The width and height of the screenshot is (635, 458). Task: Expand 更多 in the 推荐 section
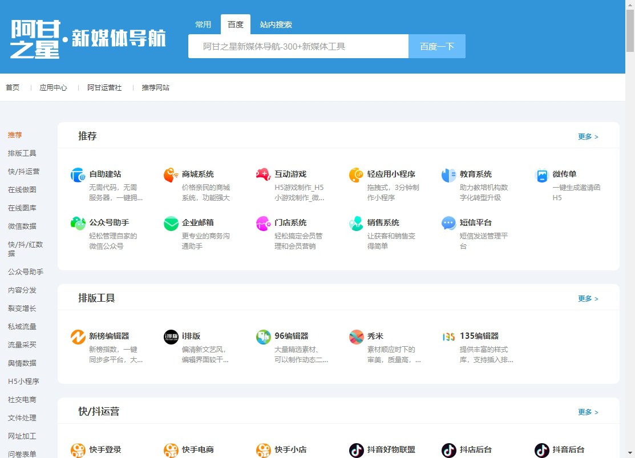588,136
